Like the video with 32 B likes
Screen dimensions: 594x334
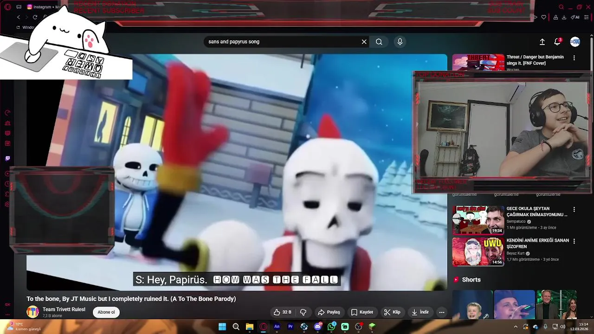pyautogui.click(x=283, y=312)
